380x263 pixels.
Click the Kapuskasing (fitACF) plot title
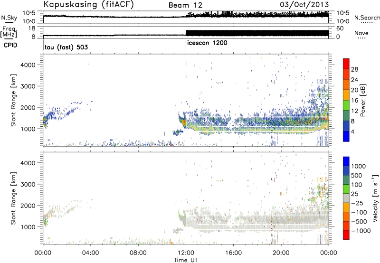pos(88,4)
